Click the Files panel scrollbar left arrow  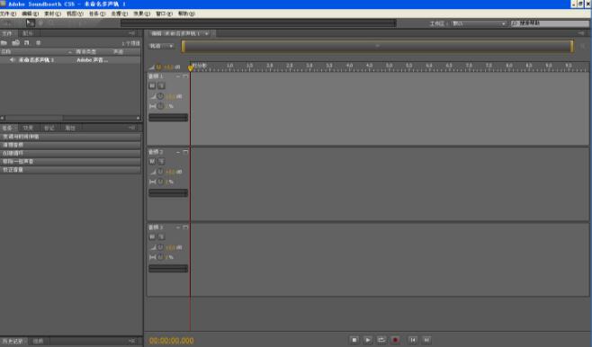click(x=3, y=118)
